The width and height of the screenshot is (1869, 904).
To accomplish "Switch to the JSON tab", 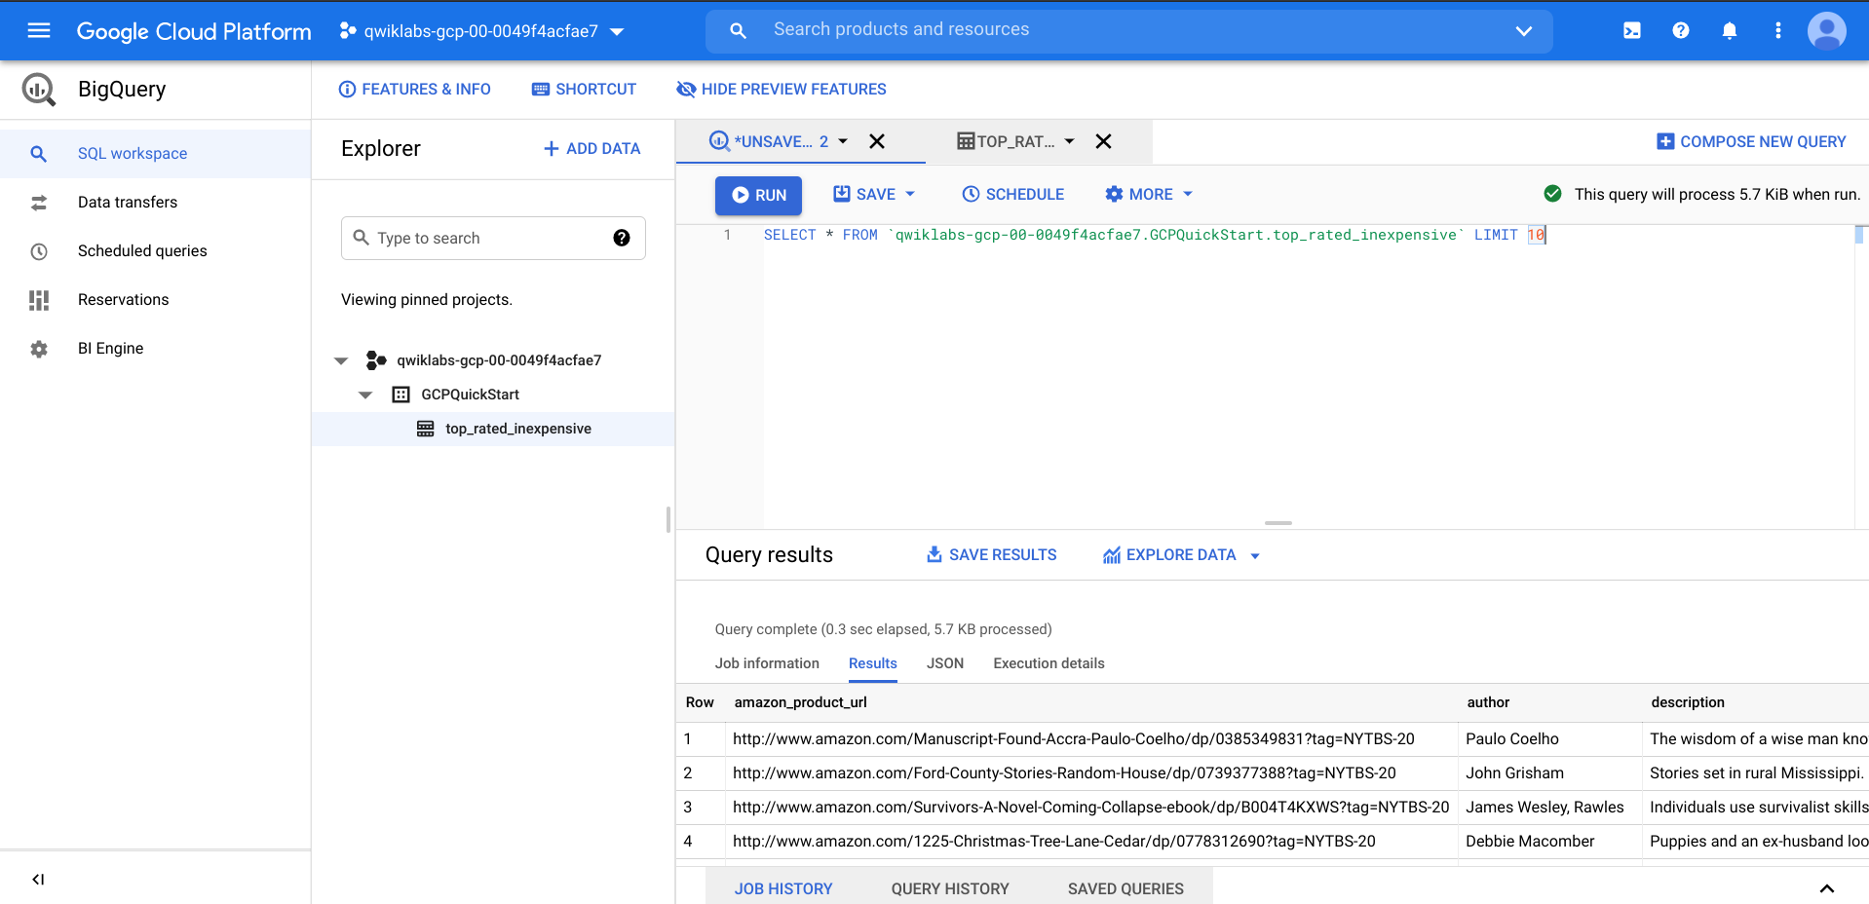I will [x=944, y=663].
